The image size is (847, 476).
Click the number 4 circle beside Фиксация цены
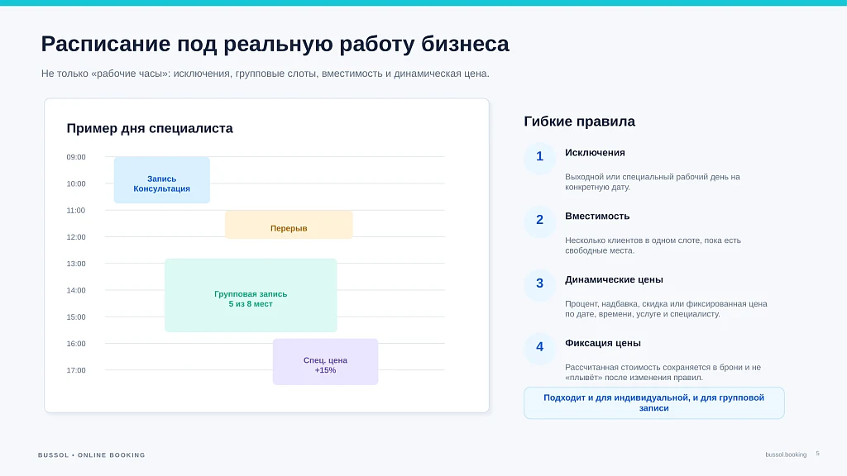coord(539,348)
